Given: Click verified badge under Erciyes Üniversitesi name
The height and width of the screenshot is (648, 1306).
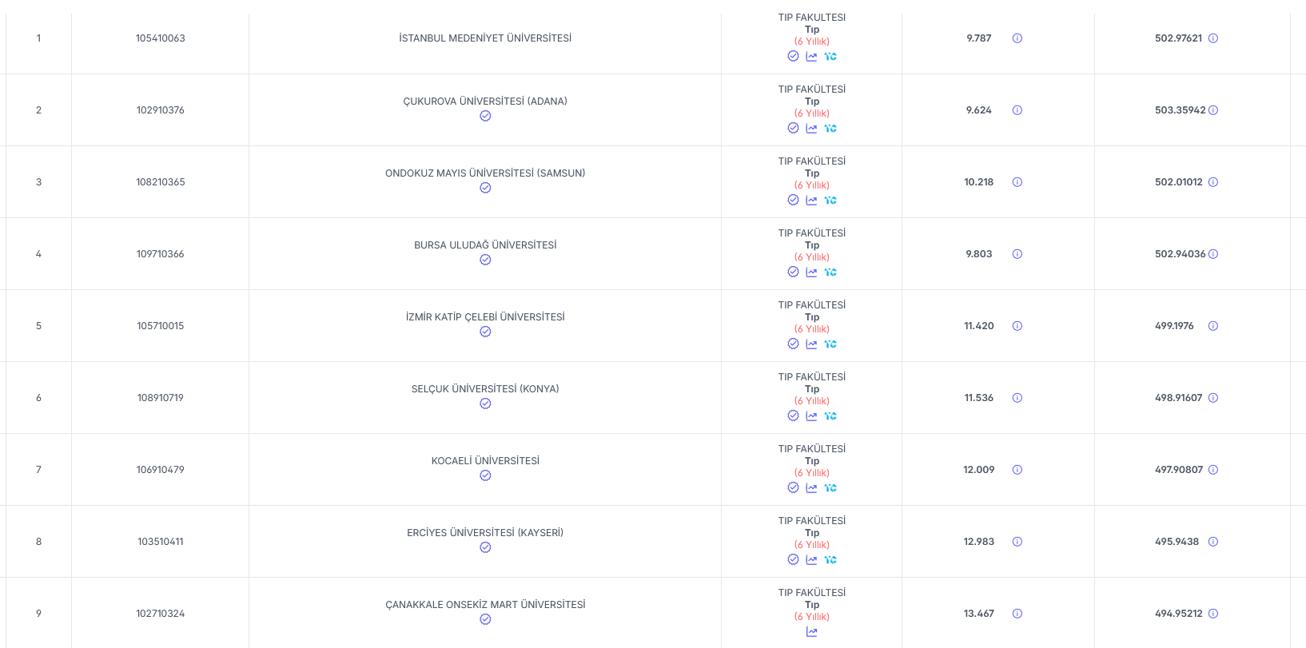Looking at the screenshot, I should coord(485,547).
